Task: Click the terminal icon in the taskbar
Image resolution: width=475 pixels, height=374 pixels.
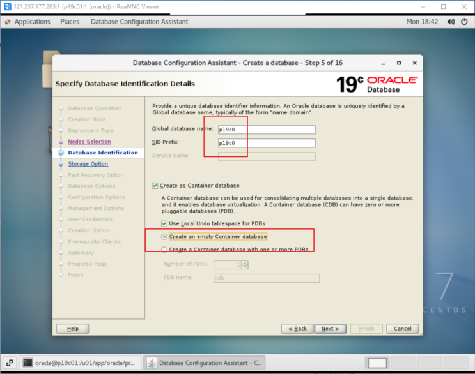Action: [x=27, y=363]
